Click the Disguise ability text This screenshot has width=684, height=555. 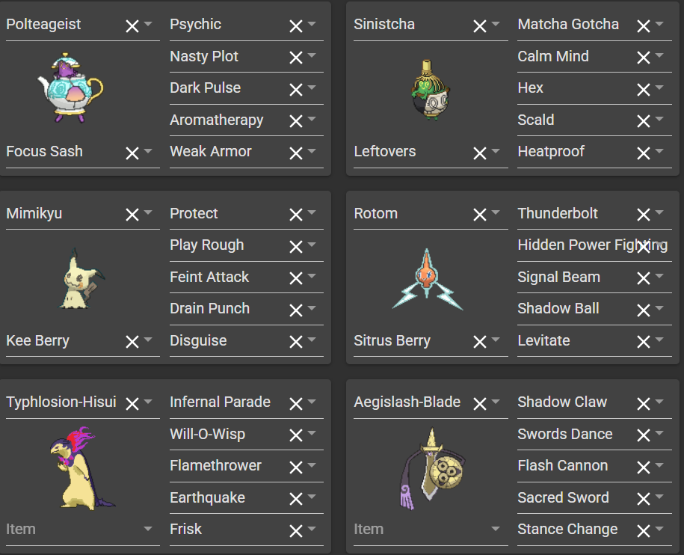coord(198,341)
